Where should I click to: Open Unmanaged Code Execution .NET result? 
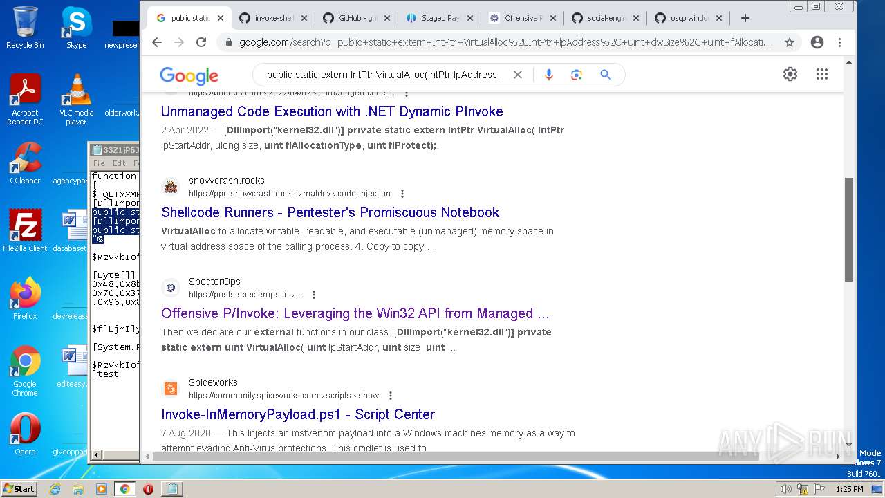coord(332,111)
